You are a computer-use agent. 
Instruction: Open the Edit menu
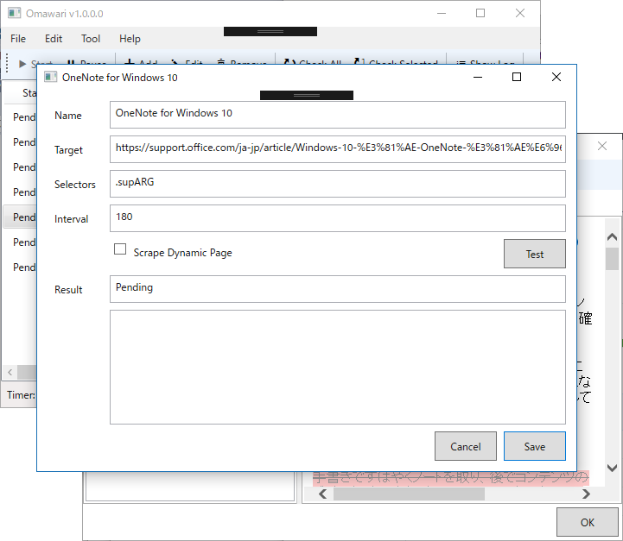pyautogui.click(x=54, y=39)
